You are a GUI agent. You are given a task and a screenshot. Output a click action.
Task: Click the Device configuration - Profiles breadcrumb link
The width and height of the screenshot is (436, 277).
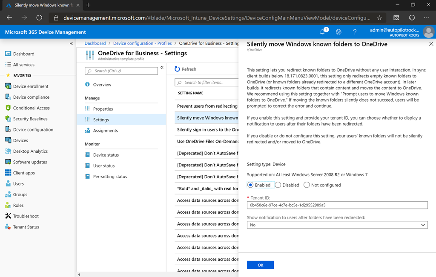tap(142, 43)
